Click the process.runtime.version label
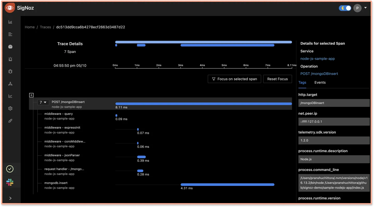374x207 pixels. tap(319, 198)
